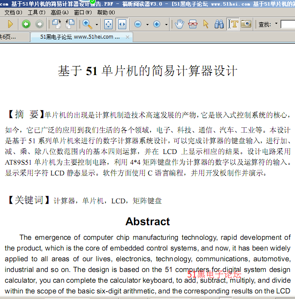Click text 'within the scope of the basic six-digit'
This screenshot has height=299, width=295.
[x=63, y=291]
